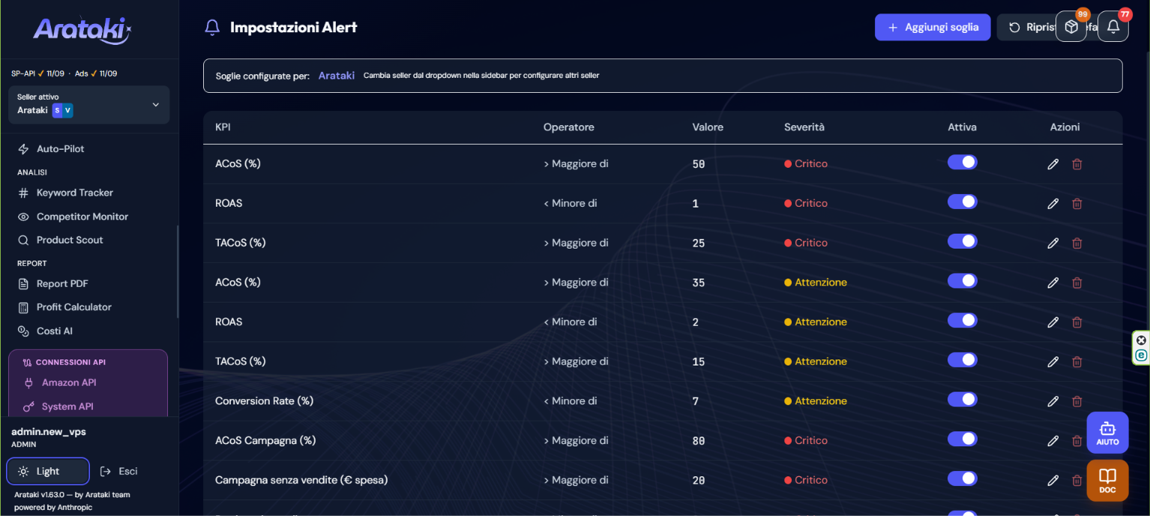The width and height of the screenshot is (1150, 516).
Task: Delete the ROAS threshold with value 1
Action: tap(1077, 204)
